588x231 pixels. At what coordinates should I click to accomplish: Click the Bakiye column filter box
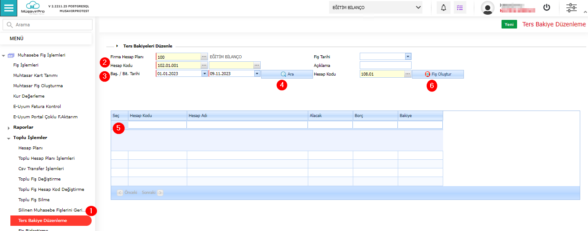pyautogui.click(x=420, y=125)
